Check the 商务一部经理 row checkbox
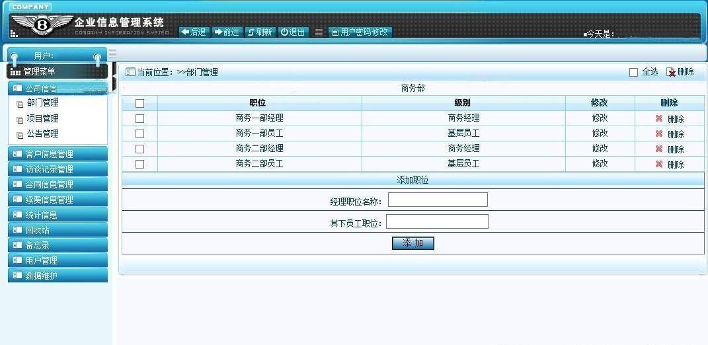This screenshot has width=708, height=345. [139, 118]
